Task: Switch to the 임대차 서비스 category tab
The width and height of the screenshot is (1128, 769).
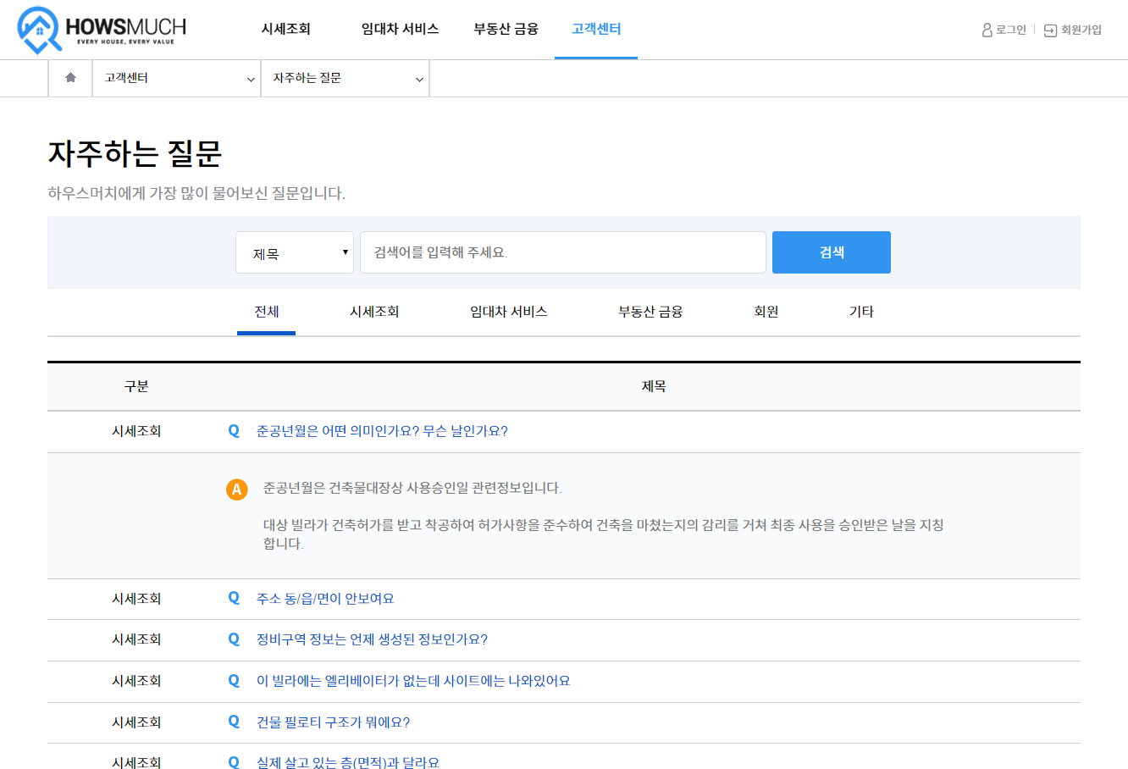Action: [508, 312]
